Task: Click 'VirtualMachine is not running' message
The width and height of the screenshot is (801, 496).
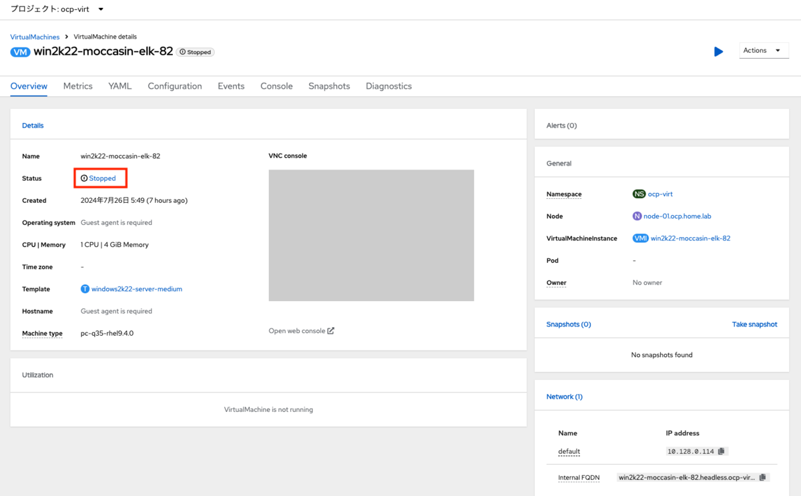Action: [268, 409]
